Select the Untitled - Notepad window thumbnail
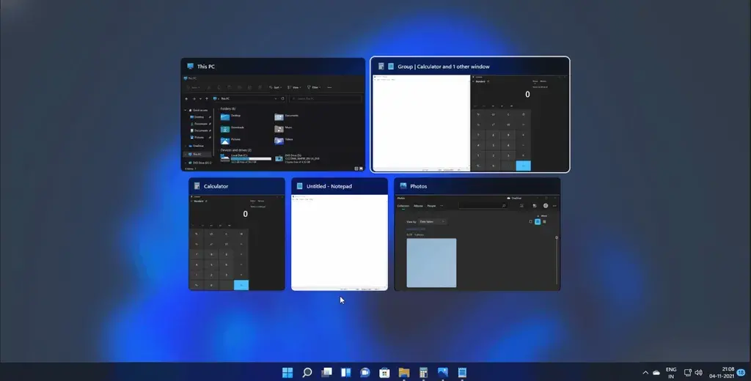This screenshot has height=381, width=751. tap(340, 234)
